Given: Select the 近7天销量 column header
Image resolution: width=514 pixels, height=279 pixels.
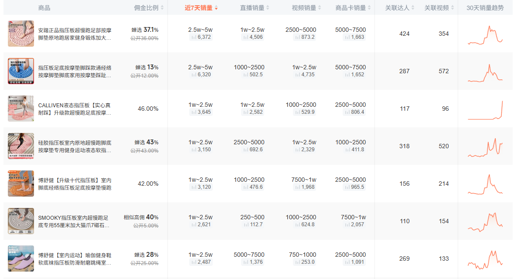Looking at the screenshot, I should (x=198, y=8).
